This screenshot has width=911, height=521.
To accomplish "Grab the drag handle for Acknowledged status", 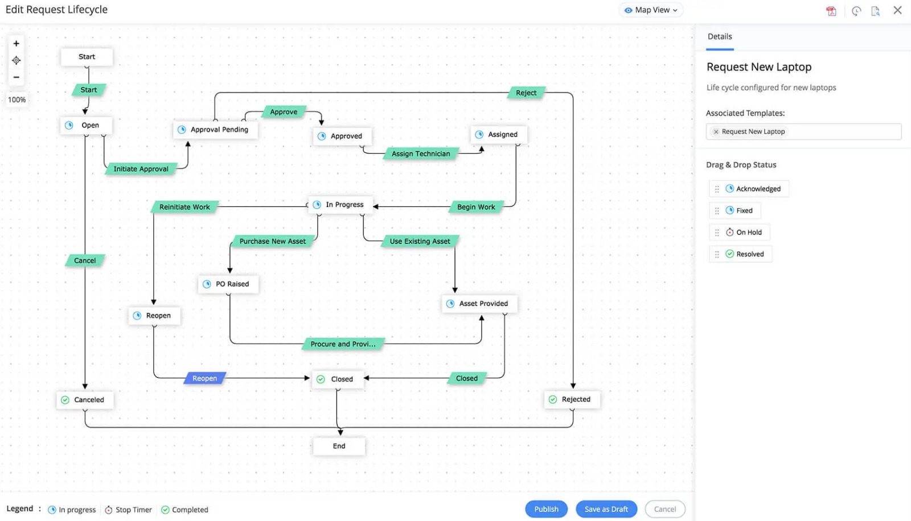I will [717, 189].
